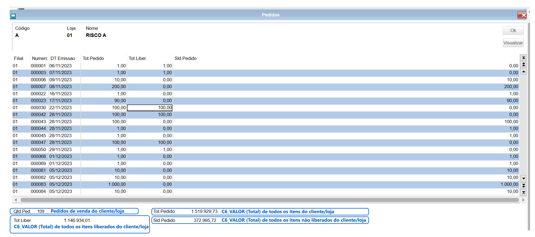Click the Sld.Pedido column header
Screen dimensions: 535x237
click(186, 58)
